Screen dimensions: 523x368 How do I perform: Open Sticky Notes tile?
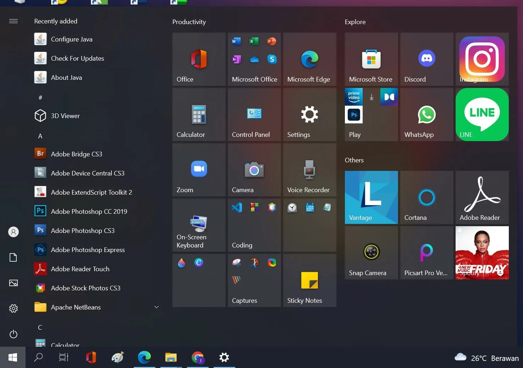pos(310,280)
